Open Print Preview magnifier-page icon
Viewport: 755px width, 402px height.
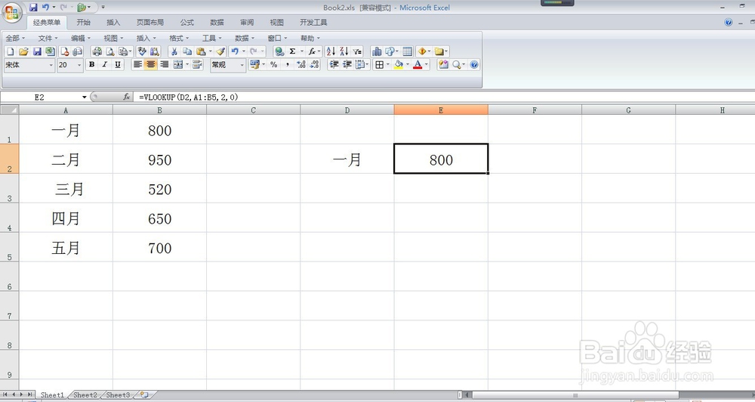(x=110, y=51)
